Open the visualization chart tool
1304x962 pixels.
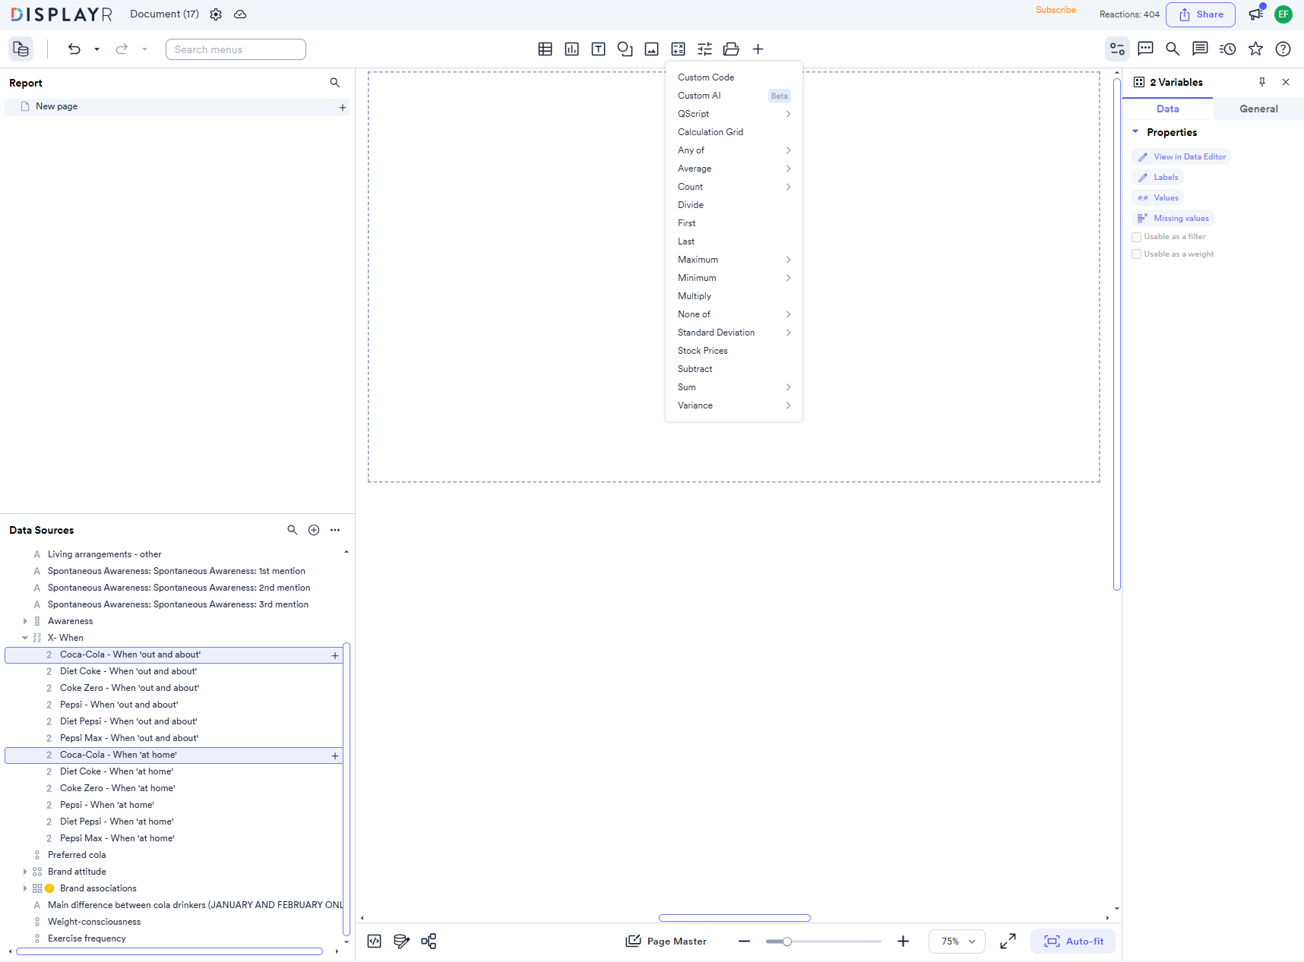[x=571, y=49]
